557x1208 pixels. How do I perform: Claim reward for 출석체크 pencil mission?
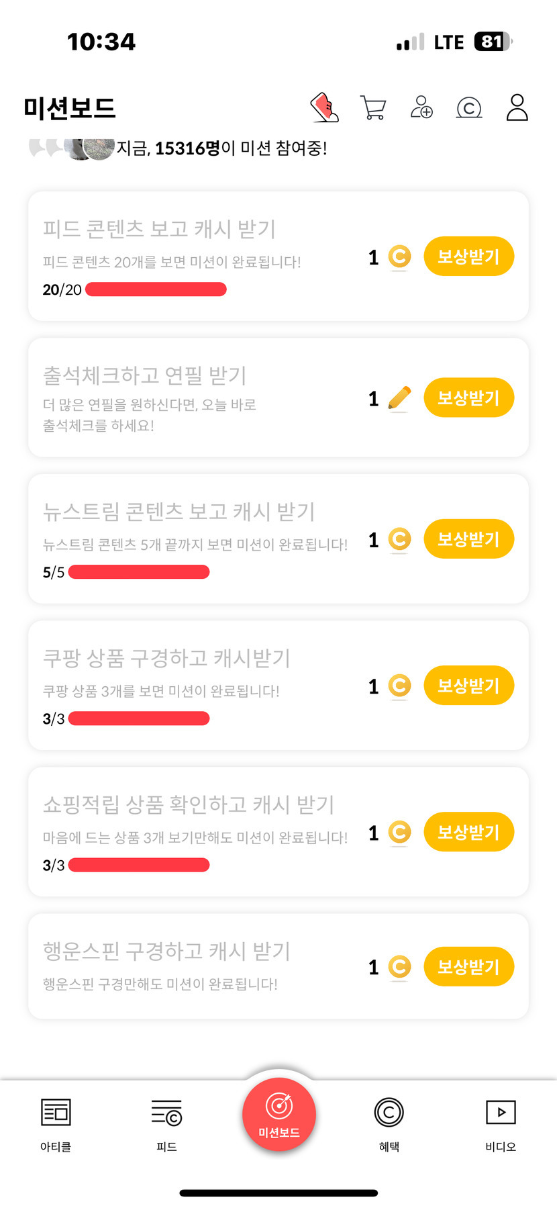click(468, 398)
